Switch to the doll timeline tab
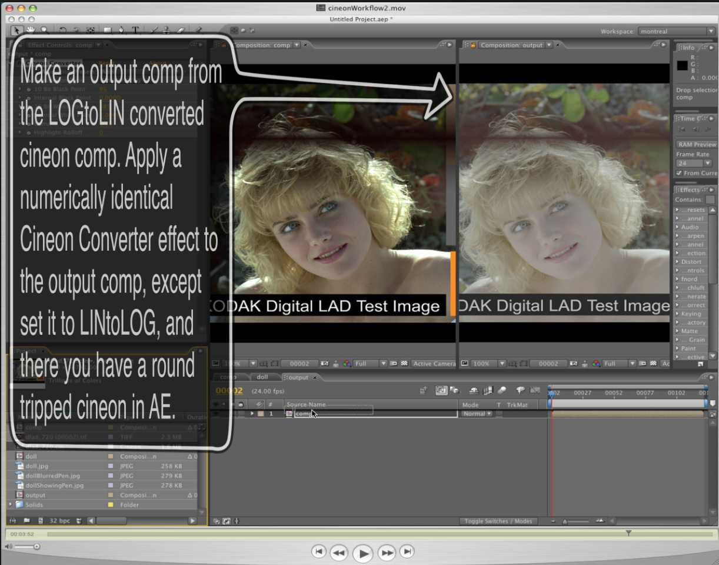Image resolution: width=719 pixels, height=565 pixels. [262, 377]
